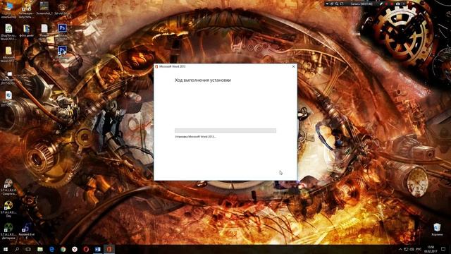Viewport: 451px width, 254px height.
Task: Select the Recycle Bin desktop icon
Action: pos(437,229)
